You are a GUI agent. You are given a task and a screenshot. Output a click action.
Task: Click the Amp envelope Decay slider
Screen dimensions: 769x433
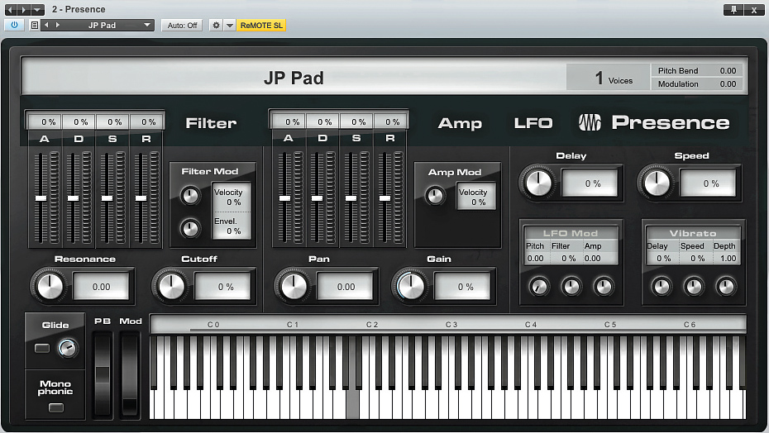[x=318, y=197]
